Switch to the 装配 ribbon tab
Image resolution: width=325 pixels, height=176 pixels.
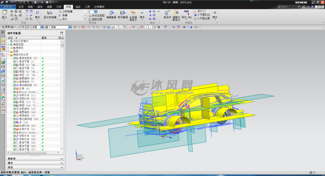[x=31, y=7]
